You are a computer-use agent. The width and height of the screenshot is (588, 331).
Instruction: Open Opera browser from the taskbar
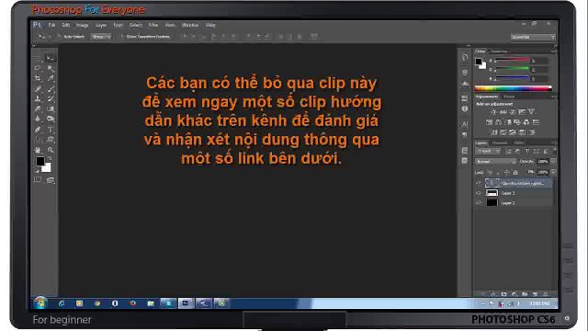(x=115, y=303)
